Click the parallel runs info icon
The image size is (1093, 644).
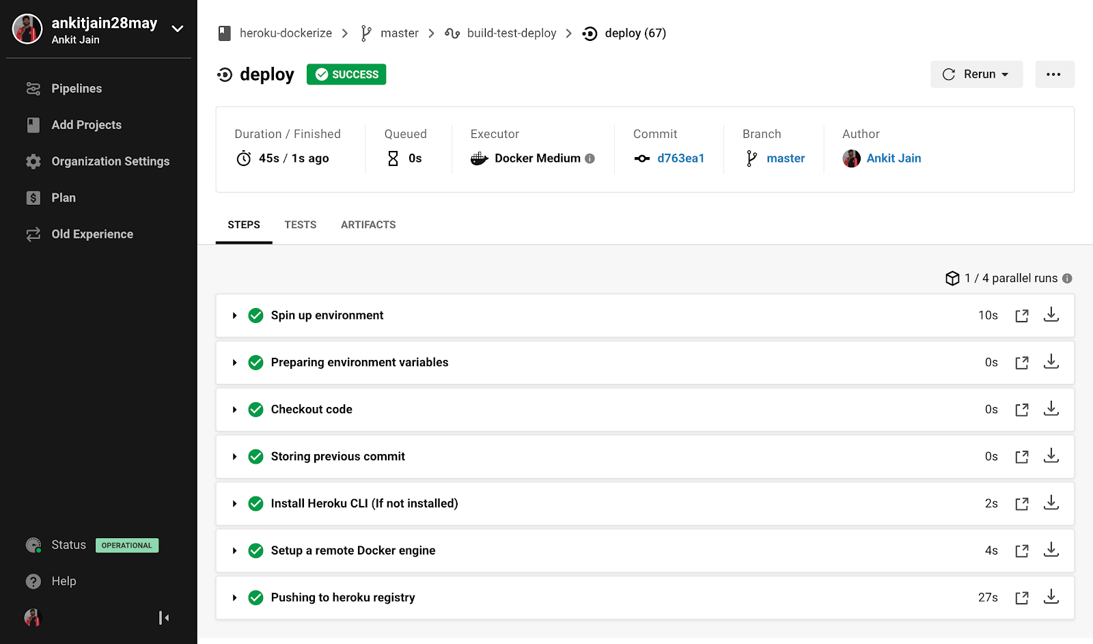tap(1067, 279)
